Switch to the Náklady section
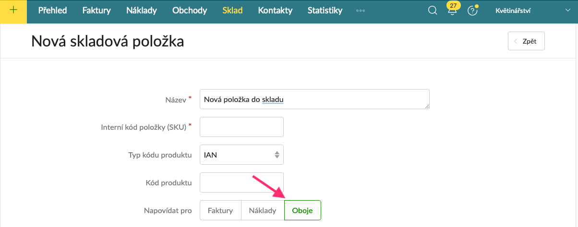The height and width of the screenshot is (227, 578). coord(141,11)
